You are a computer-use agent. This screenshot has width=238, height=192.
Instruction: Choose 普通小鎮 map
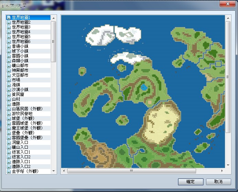click(x=29, y=46)
